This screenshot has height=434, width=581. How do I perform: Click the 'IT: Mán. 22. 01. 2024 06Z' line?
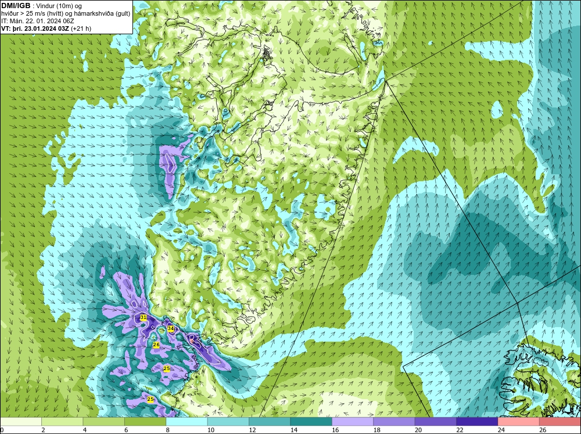click(x=37, y=21)
